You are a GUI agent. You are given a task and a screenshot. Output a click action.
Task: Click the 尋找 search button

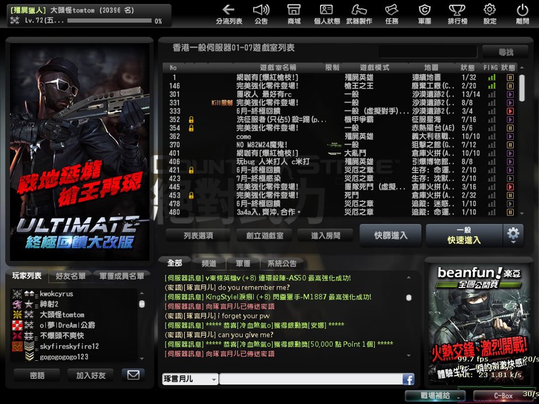pyautogui.click(x=505, y=52)
